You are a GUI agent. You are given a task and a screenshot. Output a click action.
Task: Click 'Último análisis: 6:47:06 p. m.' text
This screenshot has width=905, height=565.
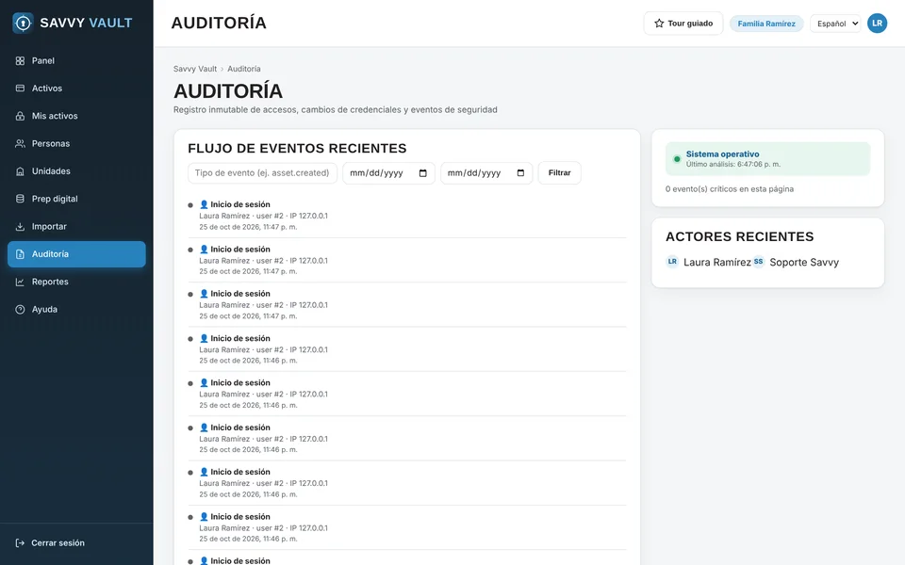pyautogui.click(x=733, y=164)
